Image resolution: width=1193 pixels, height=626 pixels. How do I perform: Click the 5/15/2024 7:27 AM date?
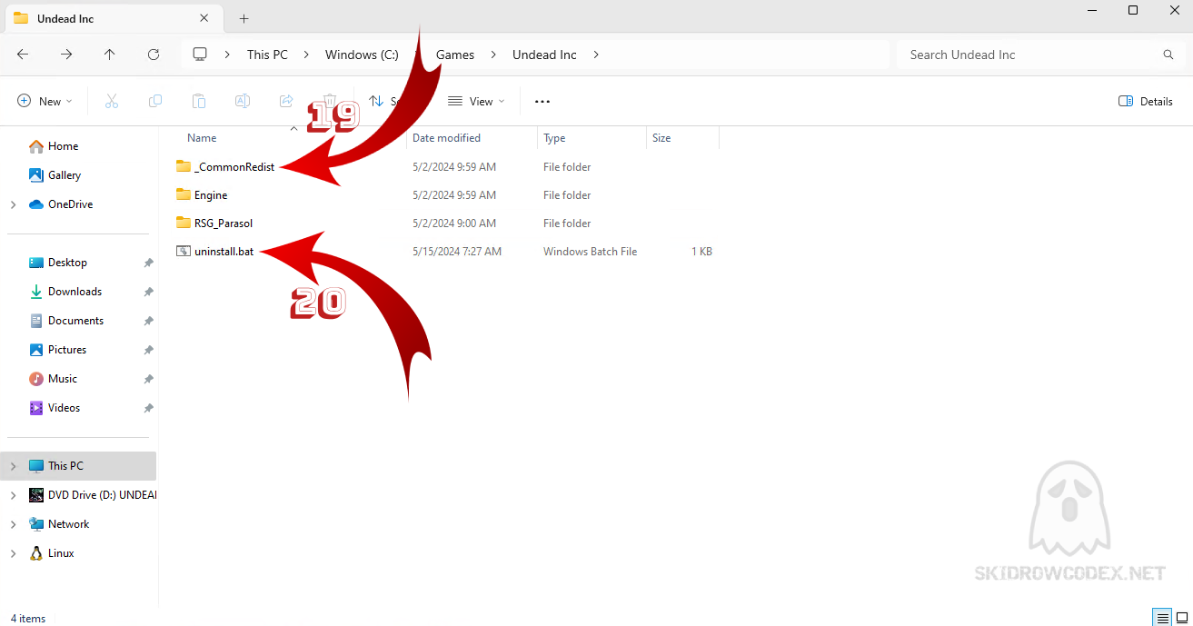click(x=457, y=252)
